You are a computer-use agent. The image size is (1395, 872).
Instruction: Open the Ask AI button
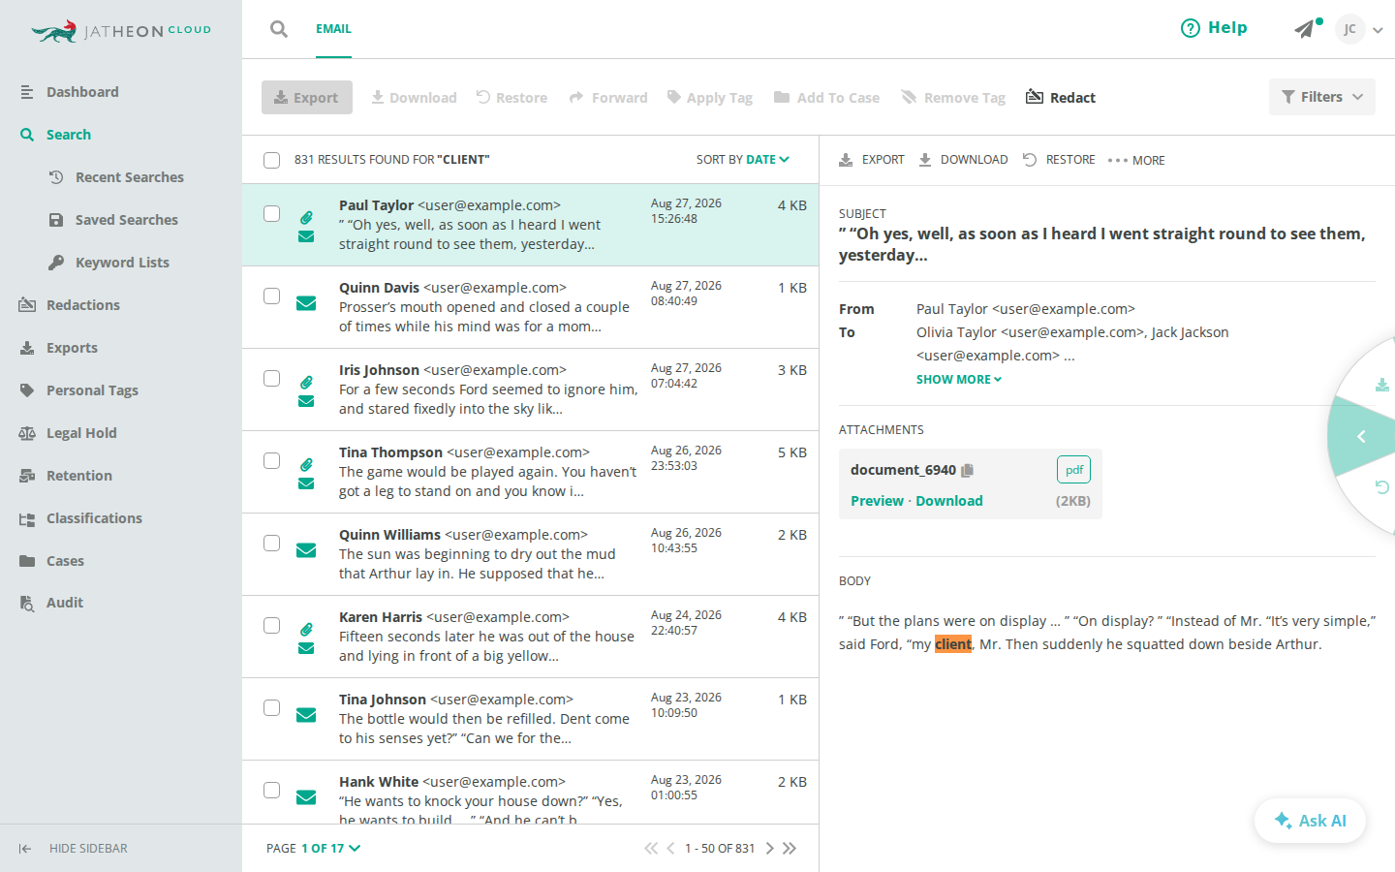(1310, 821)
